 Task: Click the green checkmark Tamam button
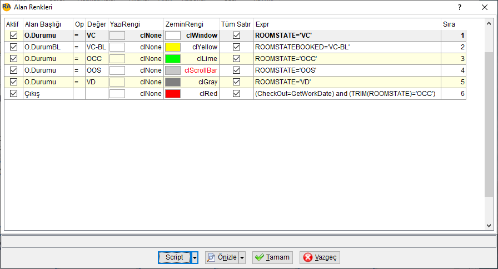[272, 257]
